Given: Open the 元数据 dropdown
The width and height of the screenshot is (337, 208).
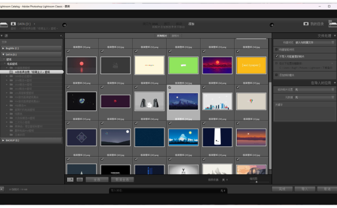Looking at the screenshot, I should pos(313,97).
